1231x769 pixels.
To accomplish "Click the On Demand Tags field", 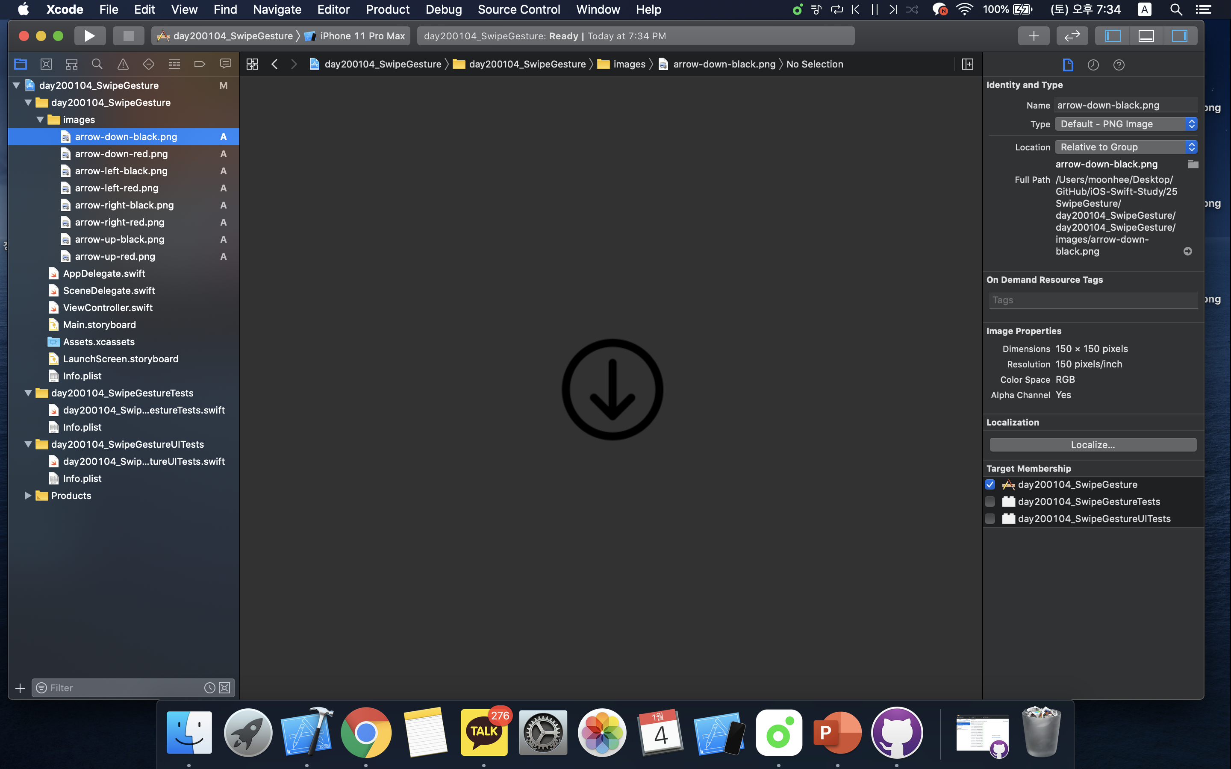I will 1093,300.
